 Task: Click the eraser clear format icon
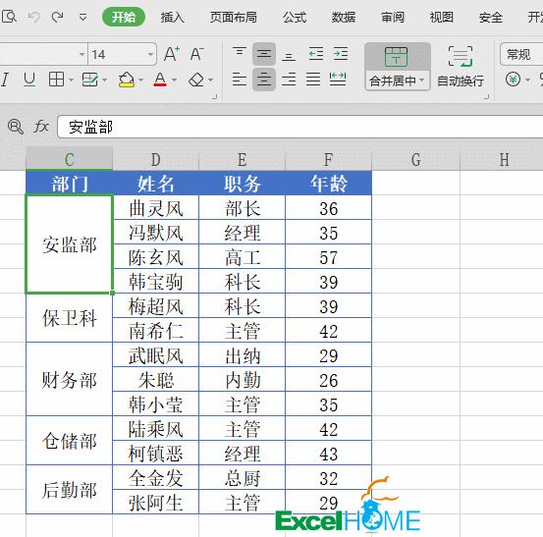tap(196, 80)
